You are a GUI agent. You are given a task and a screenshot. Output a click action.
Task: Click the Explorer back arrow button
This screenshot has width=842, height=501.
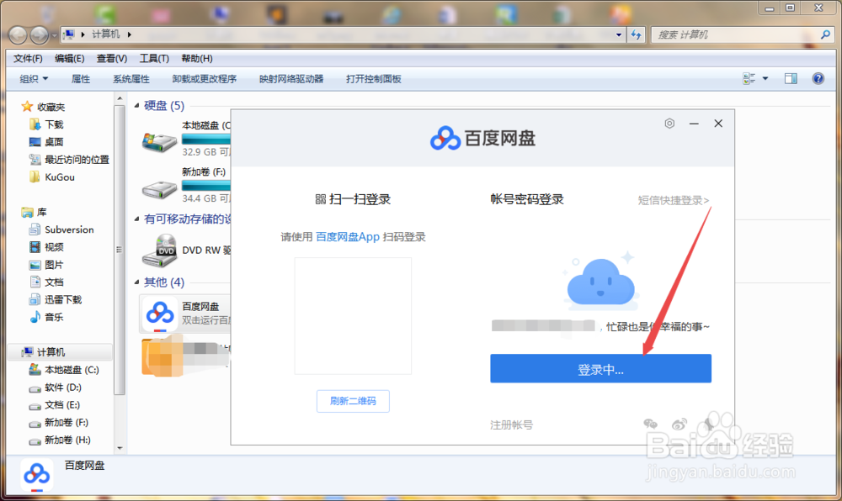coord(18,34)
